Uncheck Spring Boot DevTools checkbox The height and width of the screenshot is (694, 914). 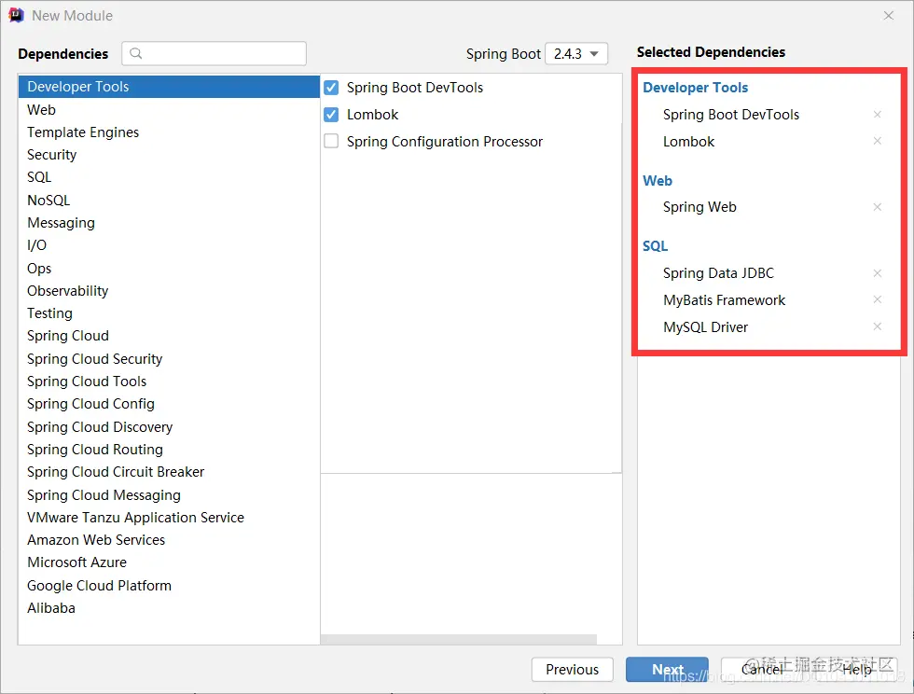coord(331,88)
